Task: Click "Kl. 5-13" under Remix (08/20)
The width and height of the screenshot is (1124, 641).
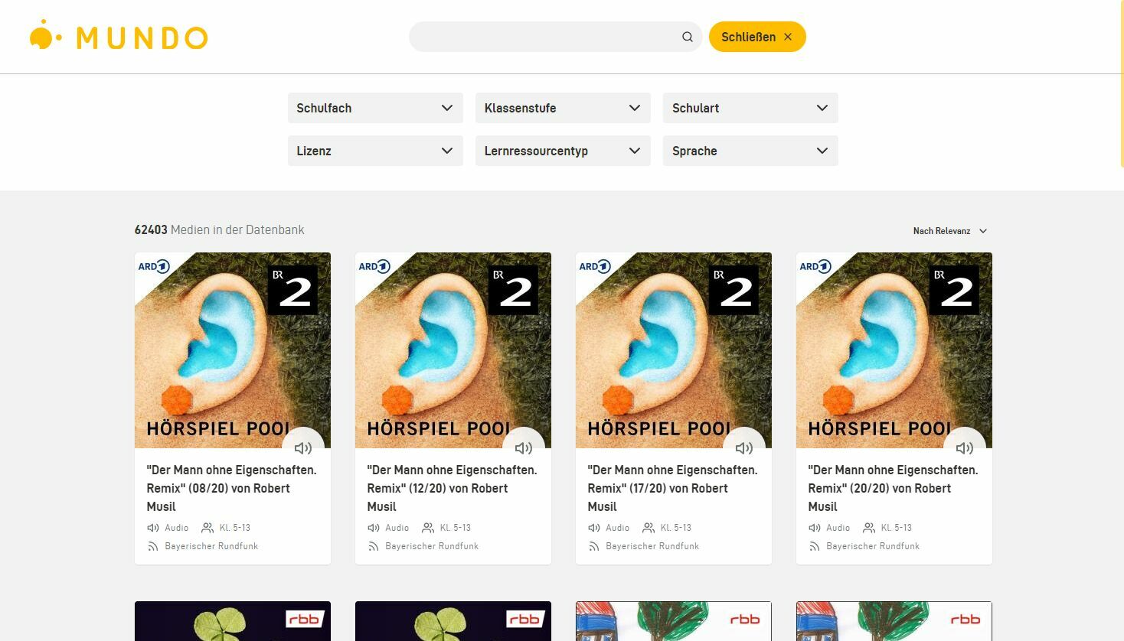Action: point(235,528)
